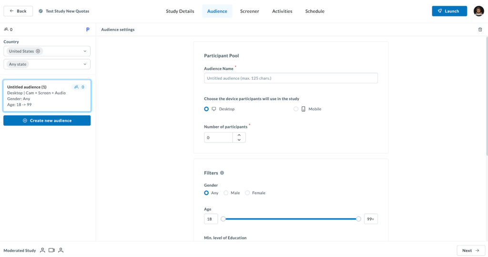The image size is (488, 257).
Task: Open the Any state dropdown
Action: (85, 64)
